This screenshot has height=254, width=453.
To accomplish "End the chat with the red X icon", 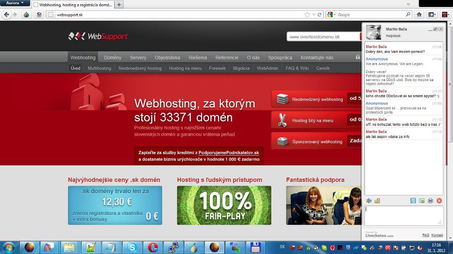I will click(x=439, y=201).
